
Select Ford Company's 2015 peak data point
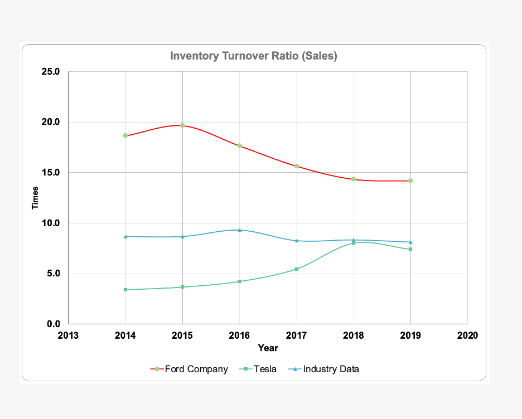[x=182, y=125]
